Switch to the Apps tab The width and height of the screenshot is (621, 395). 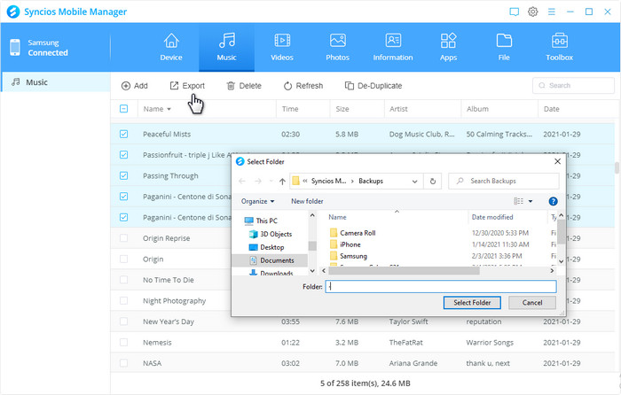pyautogui.click(x=448, y=48)
